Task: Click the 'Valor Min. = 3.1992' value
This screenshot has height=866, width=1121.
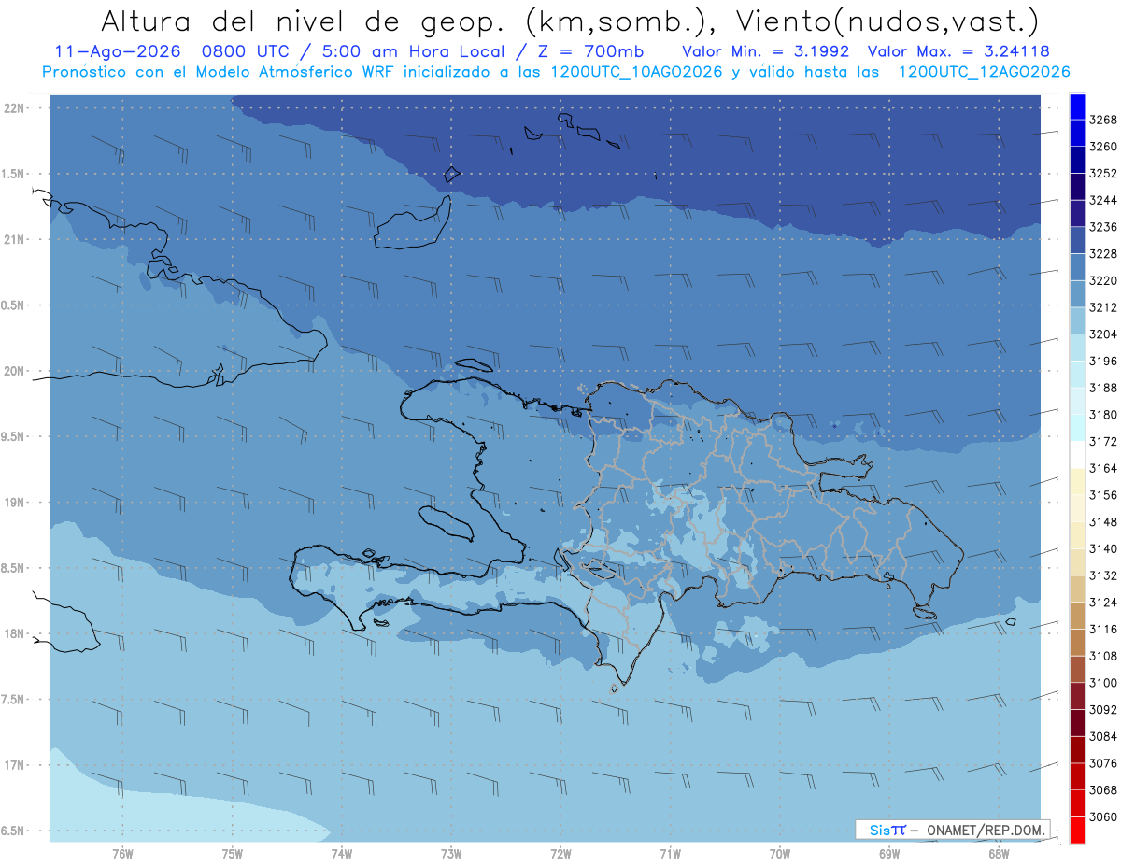Action: point(765,51)
